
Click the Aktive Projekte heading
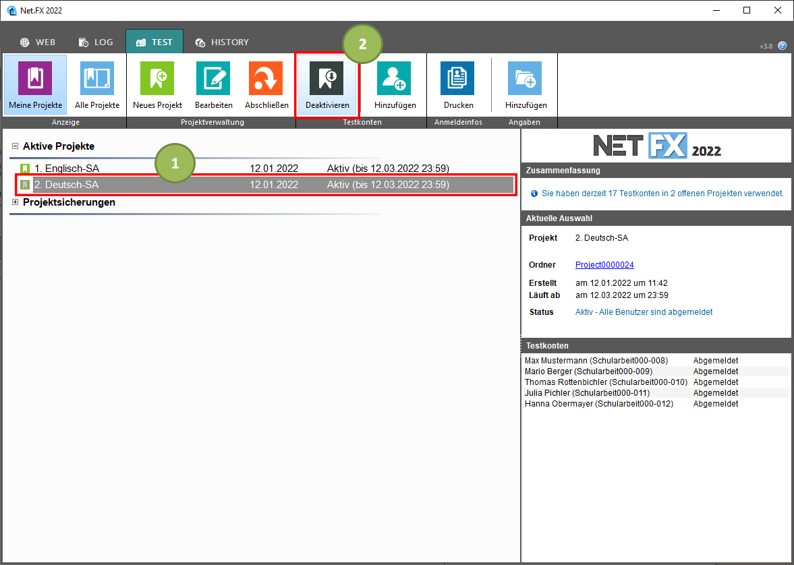pos(59,146)
